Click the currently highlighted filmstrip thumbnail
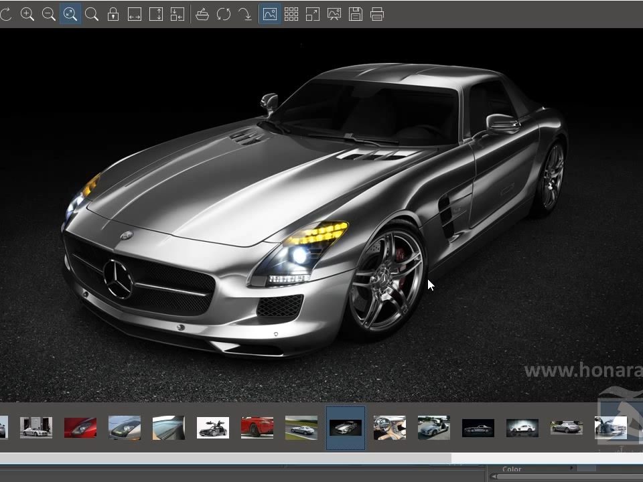This screenshot has width=643, height=482. click(346, 428)
